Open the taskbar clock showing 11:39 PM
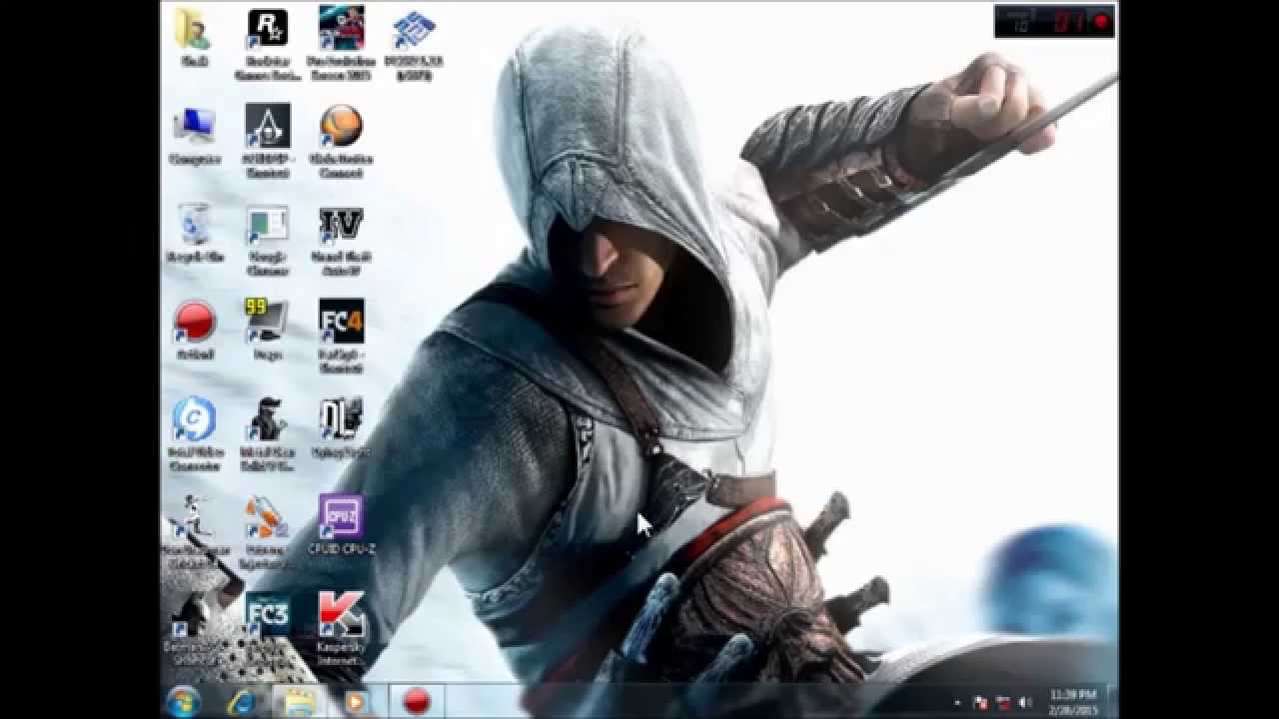This screenshot has width=1279, height=719. click(x=1073, y=701)
